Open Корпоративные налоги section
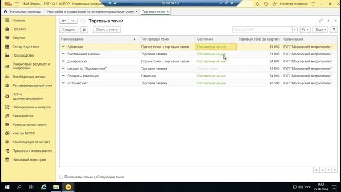Screen dimensions: 341x192 click(x=29, y=124)
